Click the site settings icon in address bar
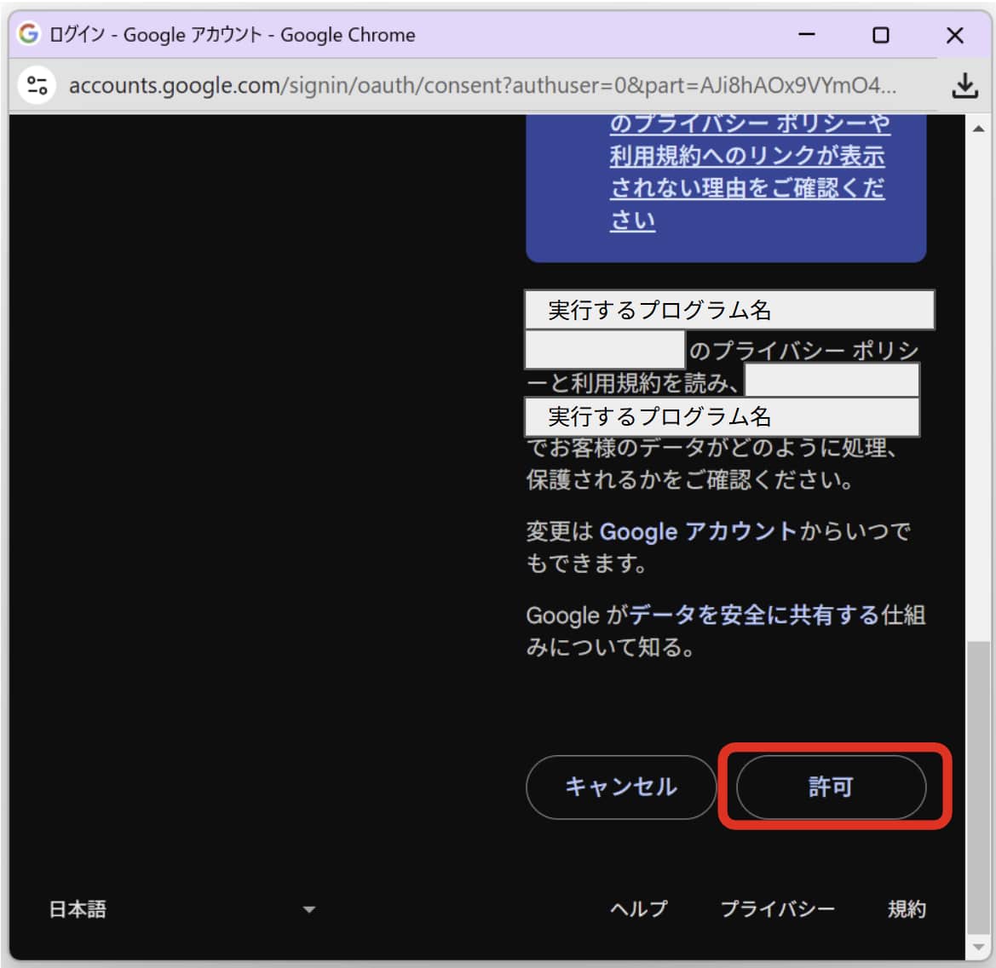 click(x=37, y=86)
